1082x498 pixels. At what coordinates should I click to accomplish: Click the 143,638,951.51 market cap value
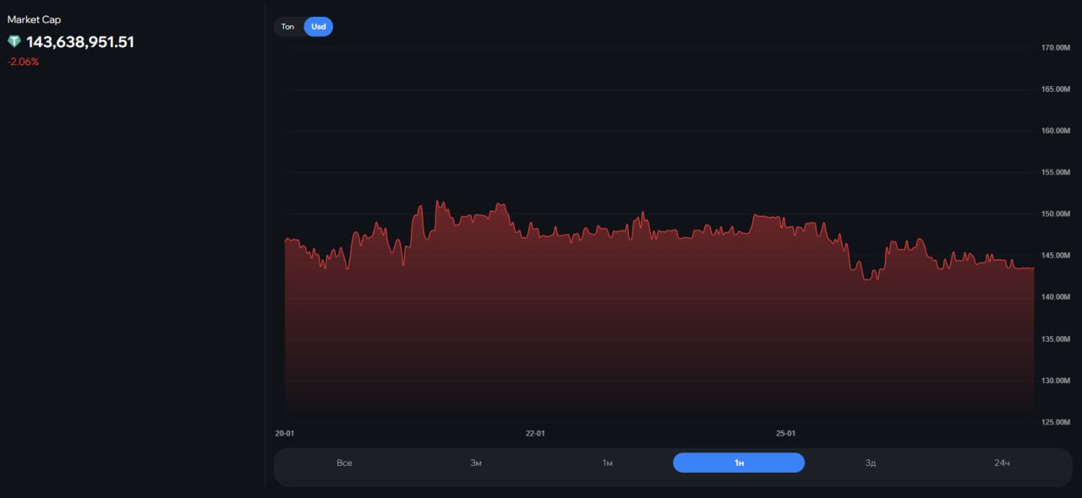pyautogui.click(x=80, y=42)
